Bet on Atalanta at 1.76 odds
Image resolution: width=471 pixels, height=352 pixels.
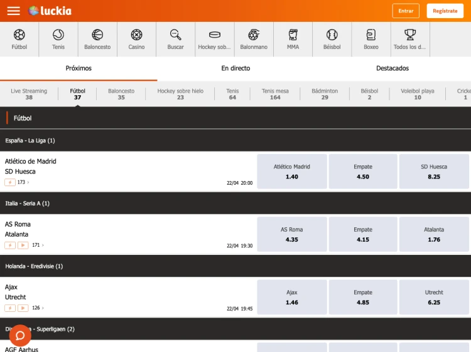click(434, 234)
